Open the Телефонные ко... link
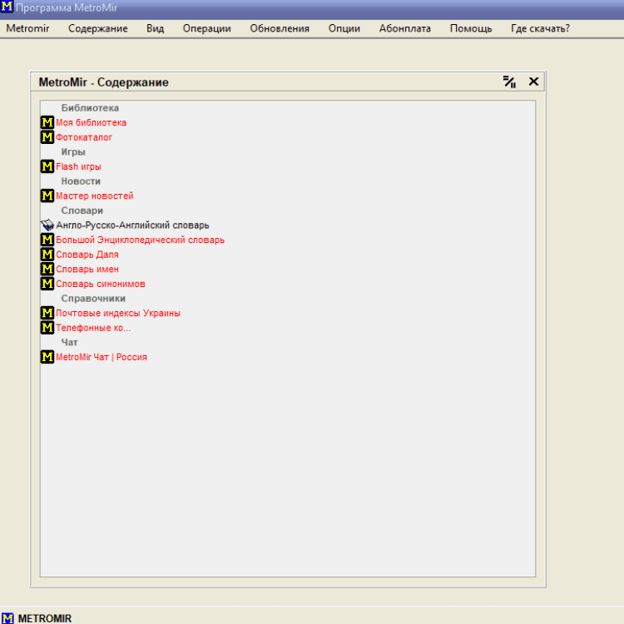 (x=93, y=328)
